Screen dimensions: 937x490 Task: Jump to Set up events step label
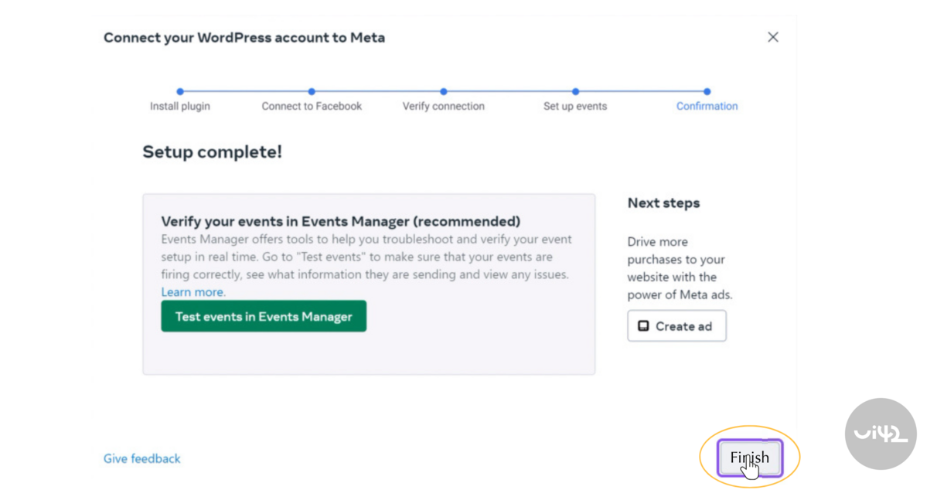pyautogui.click(x=575, y=107)
